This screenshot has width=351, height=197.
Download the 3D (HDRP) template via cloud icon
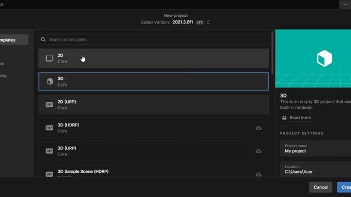click(258, 128)
